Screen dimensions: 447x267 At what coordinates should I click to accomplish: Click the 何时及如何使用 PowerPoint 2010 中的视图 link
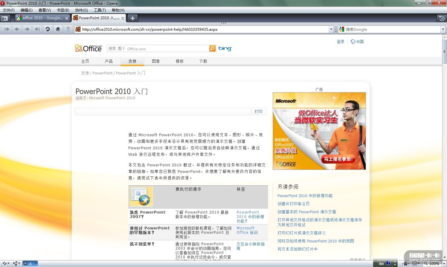tap(316, 241)
